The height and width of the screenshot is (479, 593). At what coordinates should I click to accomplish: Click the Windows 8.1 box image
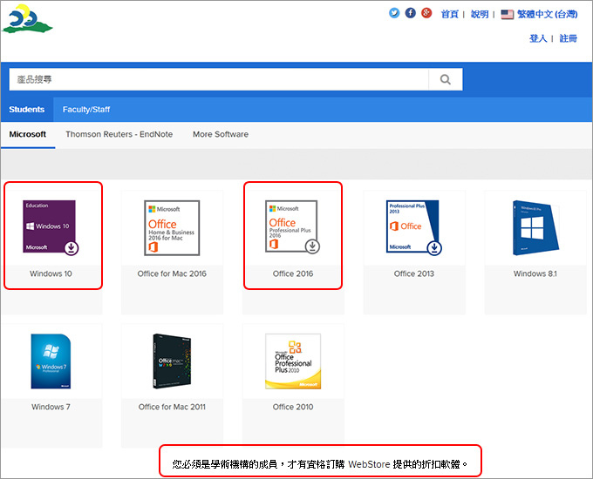coord(535,228)
